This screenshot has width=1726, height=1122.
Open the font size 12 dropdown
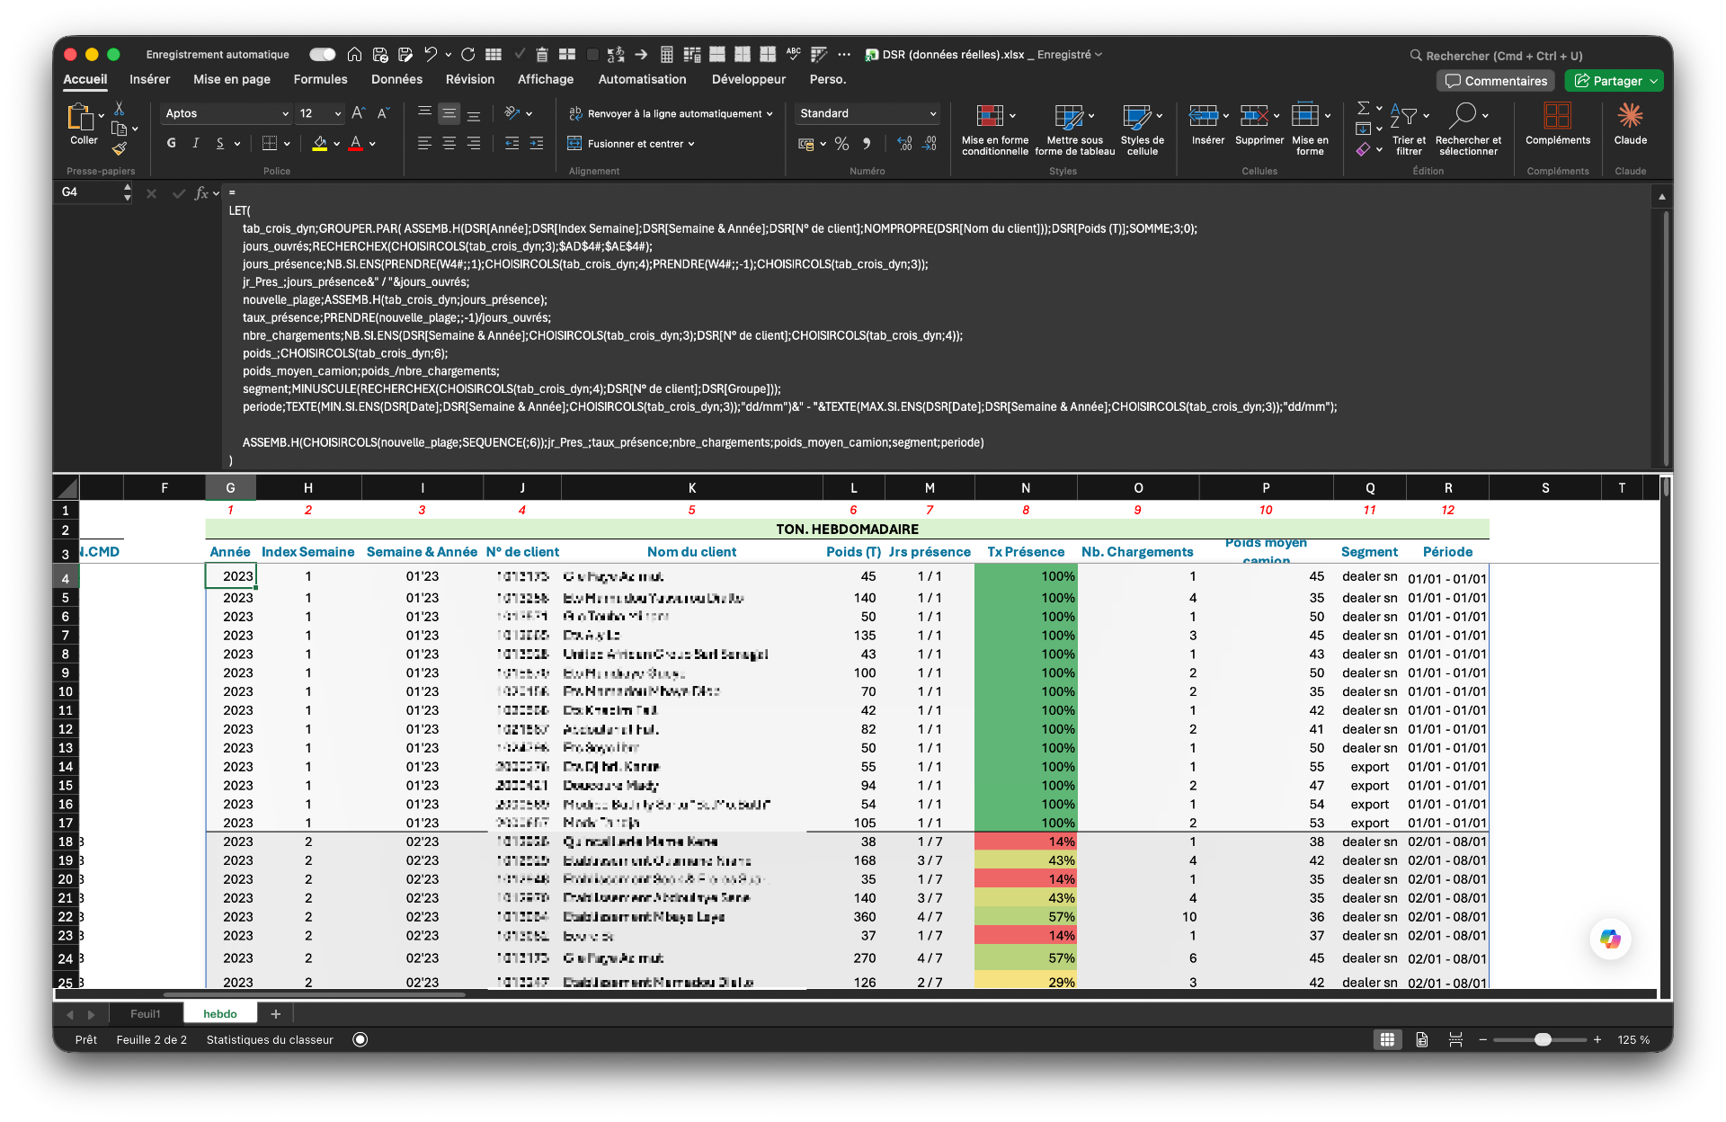[x=338, y=114]
